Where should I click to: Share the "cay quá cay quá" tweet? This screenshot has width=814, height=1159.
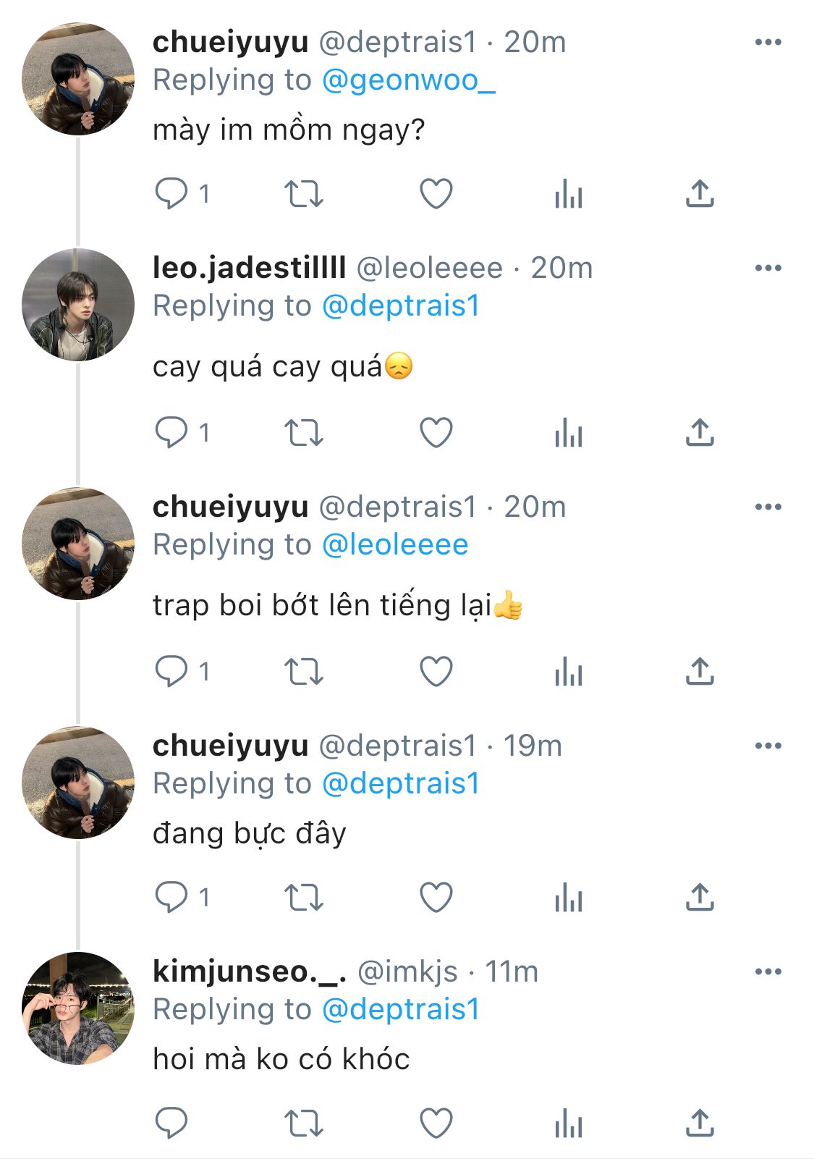(x=700, y=433)
